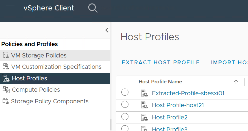
Task: Click the VM Customization Specifications icon
Action: (6, 67)
